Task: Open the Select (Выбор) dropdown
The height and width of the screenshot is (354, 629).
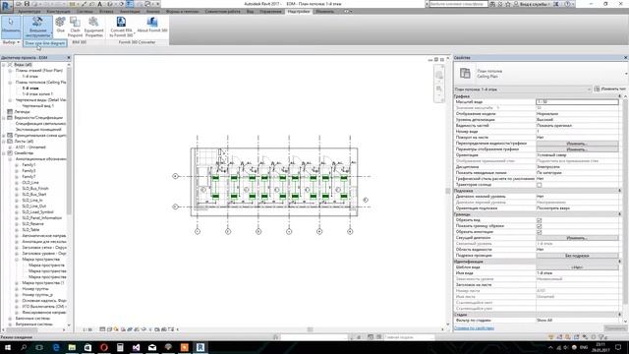Action: 11,42
